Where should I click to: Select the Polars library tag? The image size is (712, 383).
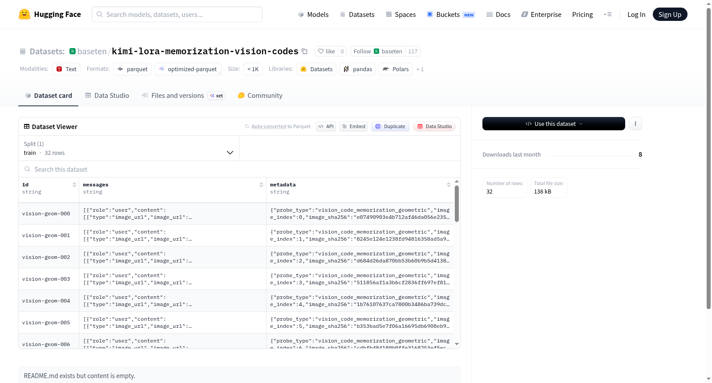click(396, 69)
